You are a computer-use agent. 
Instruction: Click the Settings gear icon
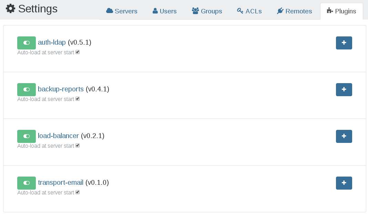click(x=10, y=9)
